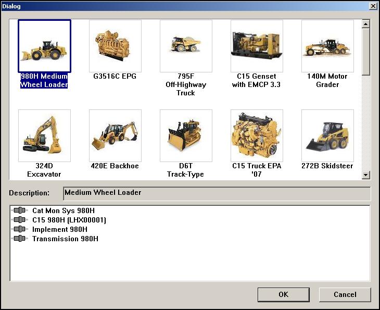Image resolution: width=380 pixels, height=310 pixels.
Task: Click the "C15 Genset with EMCP 3.3" label
Action: click(x=257, y=80)
